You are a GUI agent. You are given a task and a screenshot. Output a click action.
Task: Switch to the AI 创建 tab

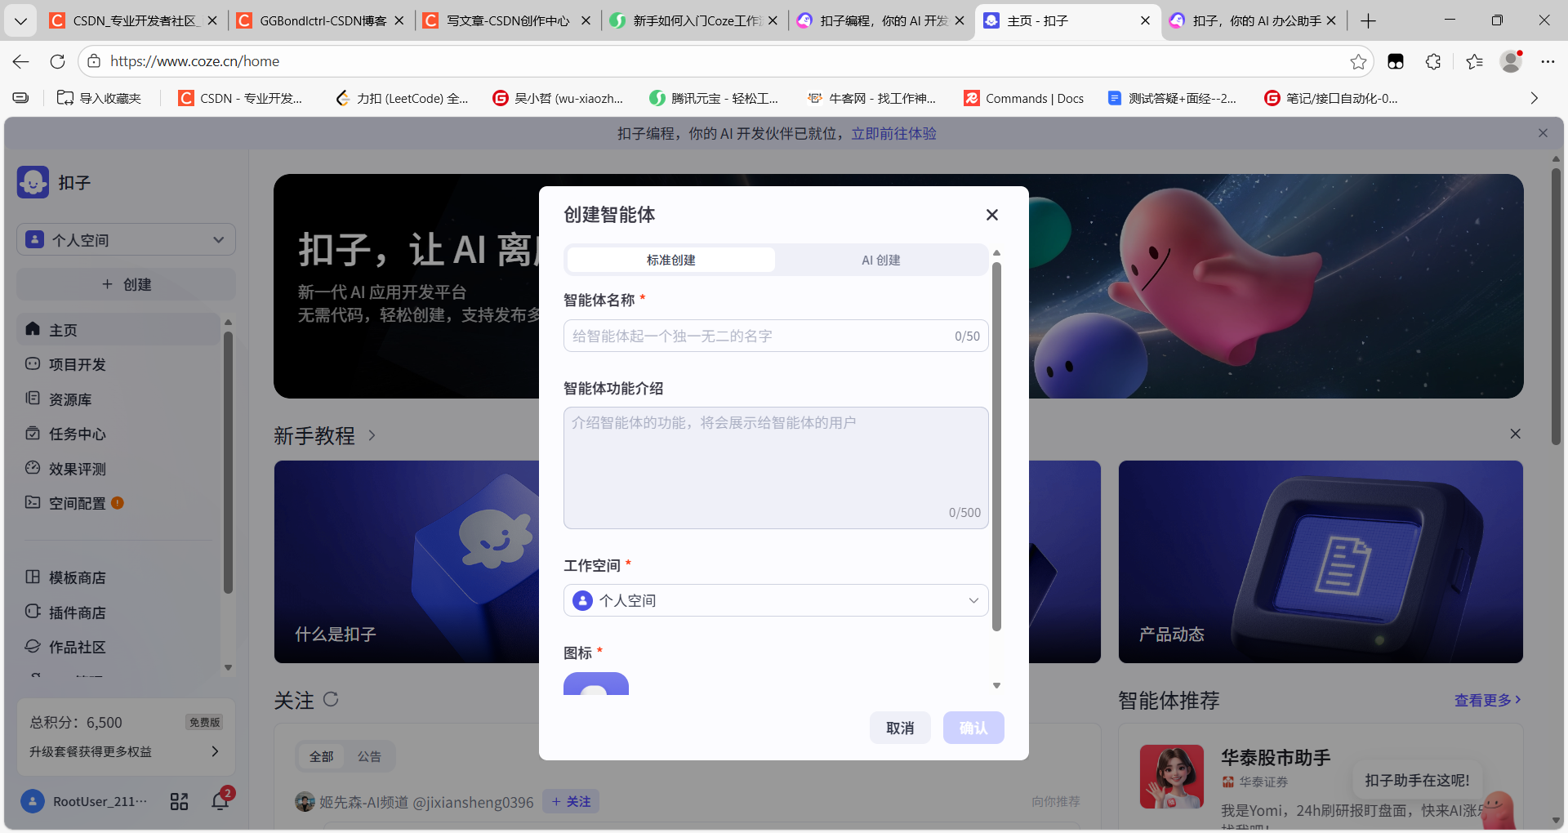pos(880,260)
